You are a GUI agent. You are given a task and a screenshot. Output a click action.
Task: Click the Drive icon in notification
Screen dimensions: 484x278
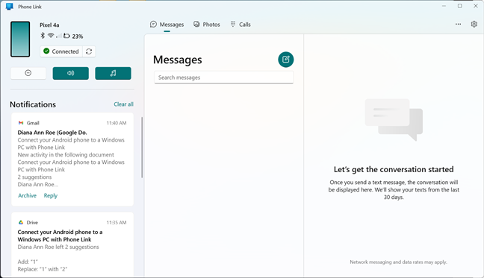tap(21, 222)
